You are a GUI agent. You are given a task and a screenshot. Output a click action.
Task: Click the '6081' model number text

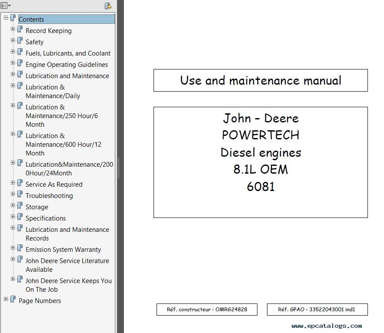tap(260, 187)
